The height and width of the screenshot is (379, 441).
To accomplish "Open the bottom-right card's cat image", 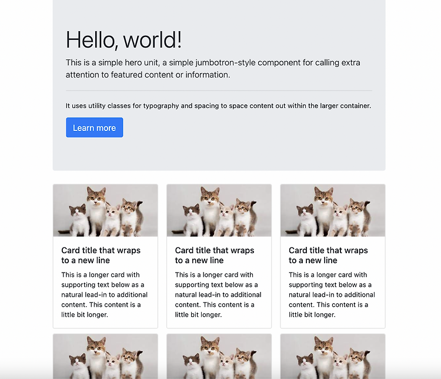I will (333, 356).
